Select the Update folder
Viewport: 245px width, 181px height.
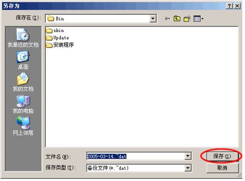57,38
